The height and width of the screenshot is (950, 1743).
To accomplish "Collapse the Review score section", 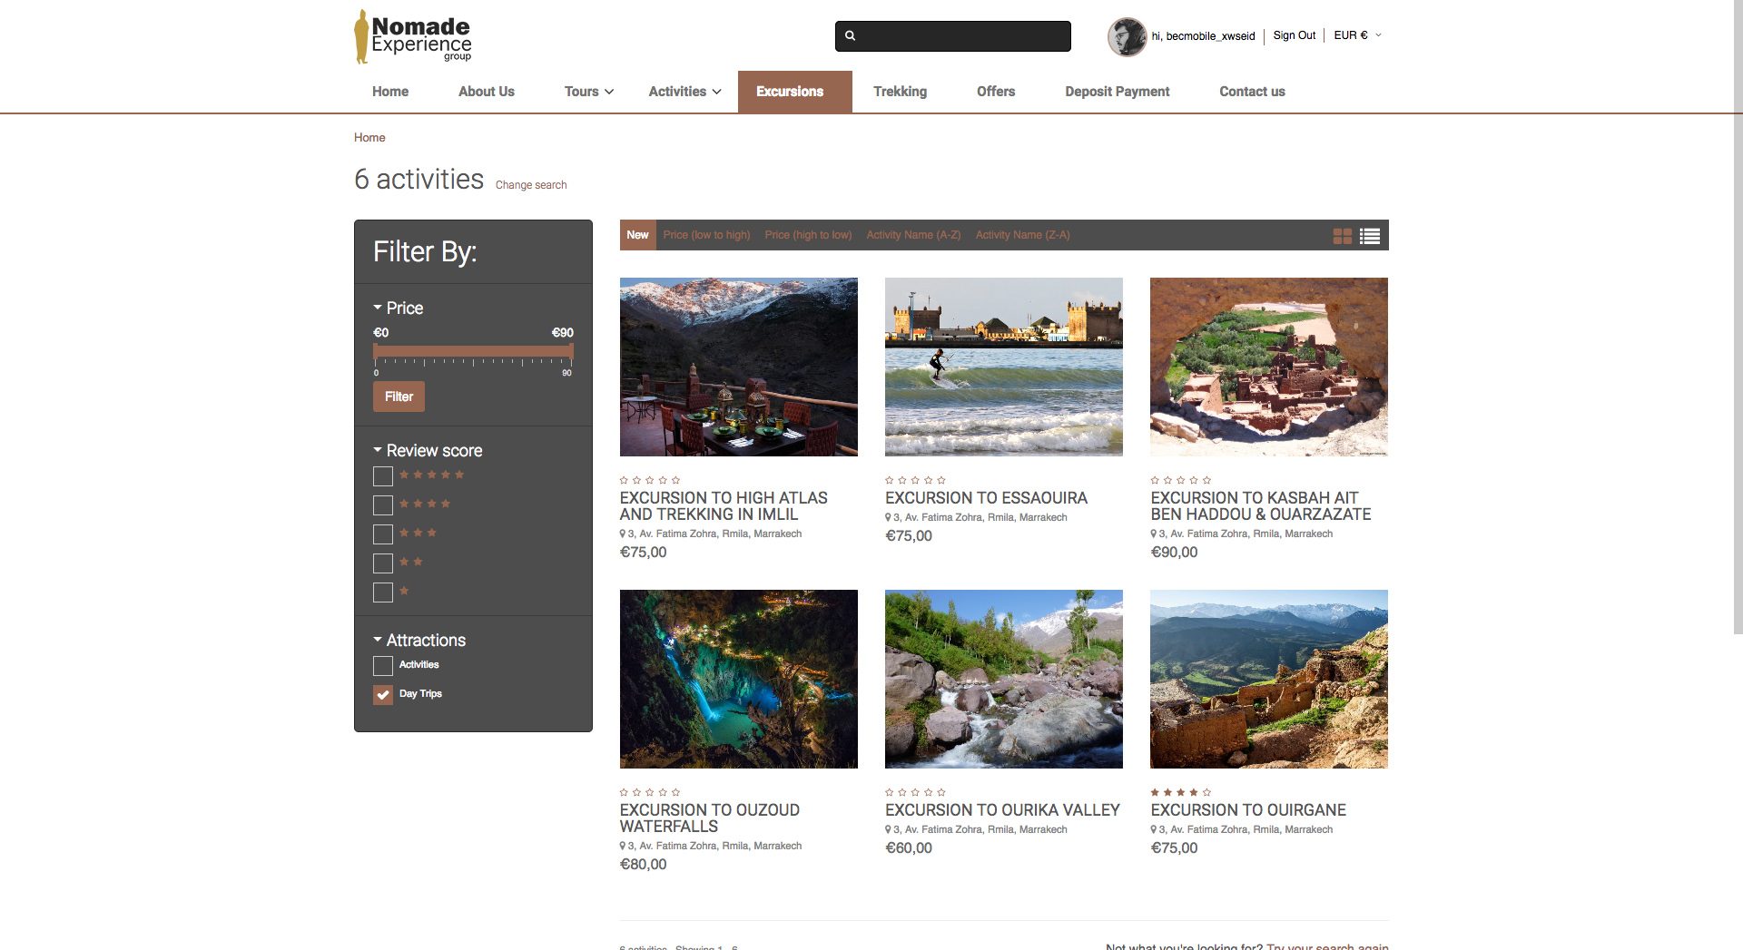I will 428,450.
